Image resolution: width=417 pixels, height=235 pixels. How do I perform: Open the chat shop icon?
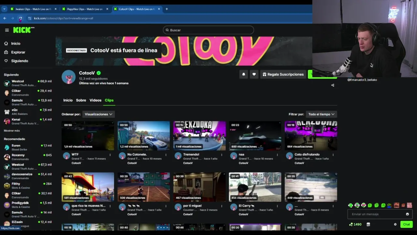(x=368, y=225)
